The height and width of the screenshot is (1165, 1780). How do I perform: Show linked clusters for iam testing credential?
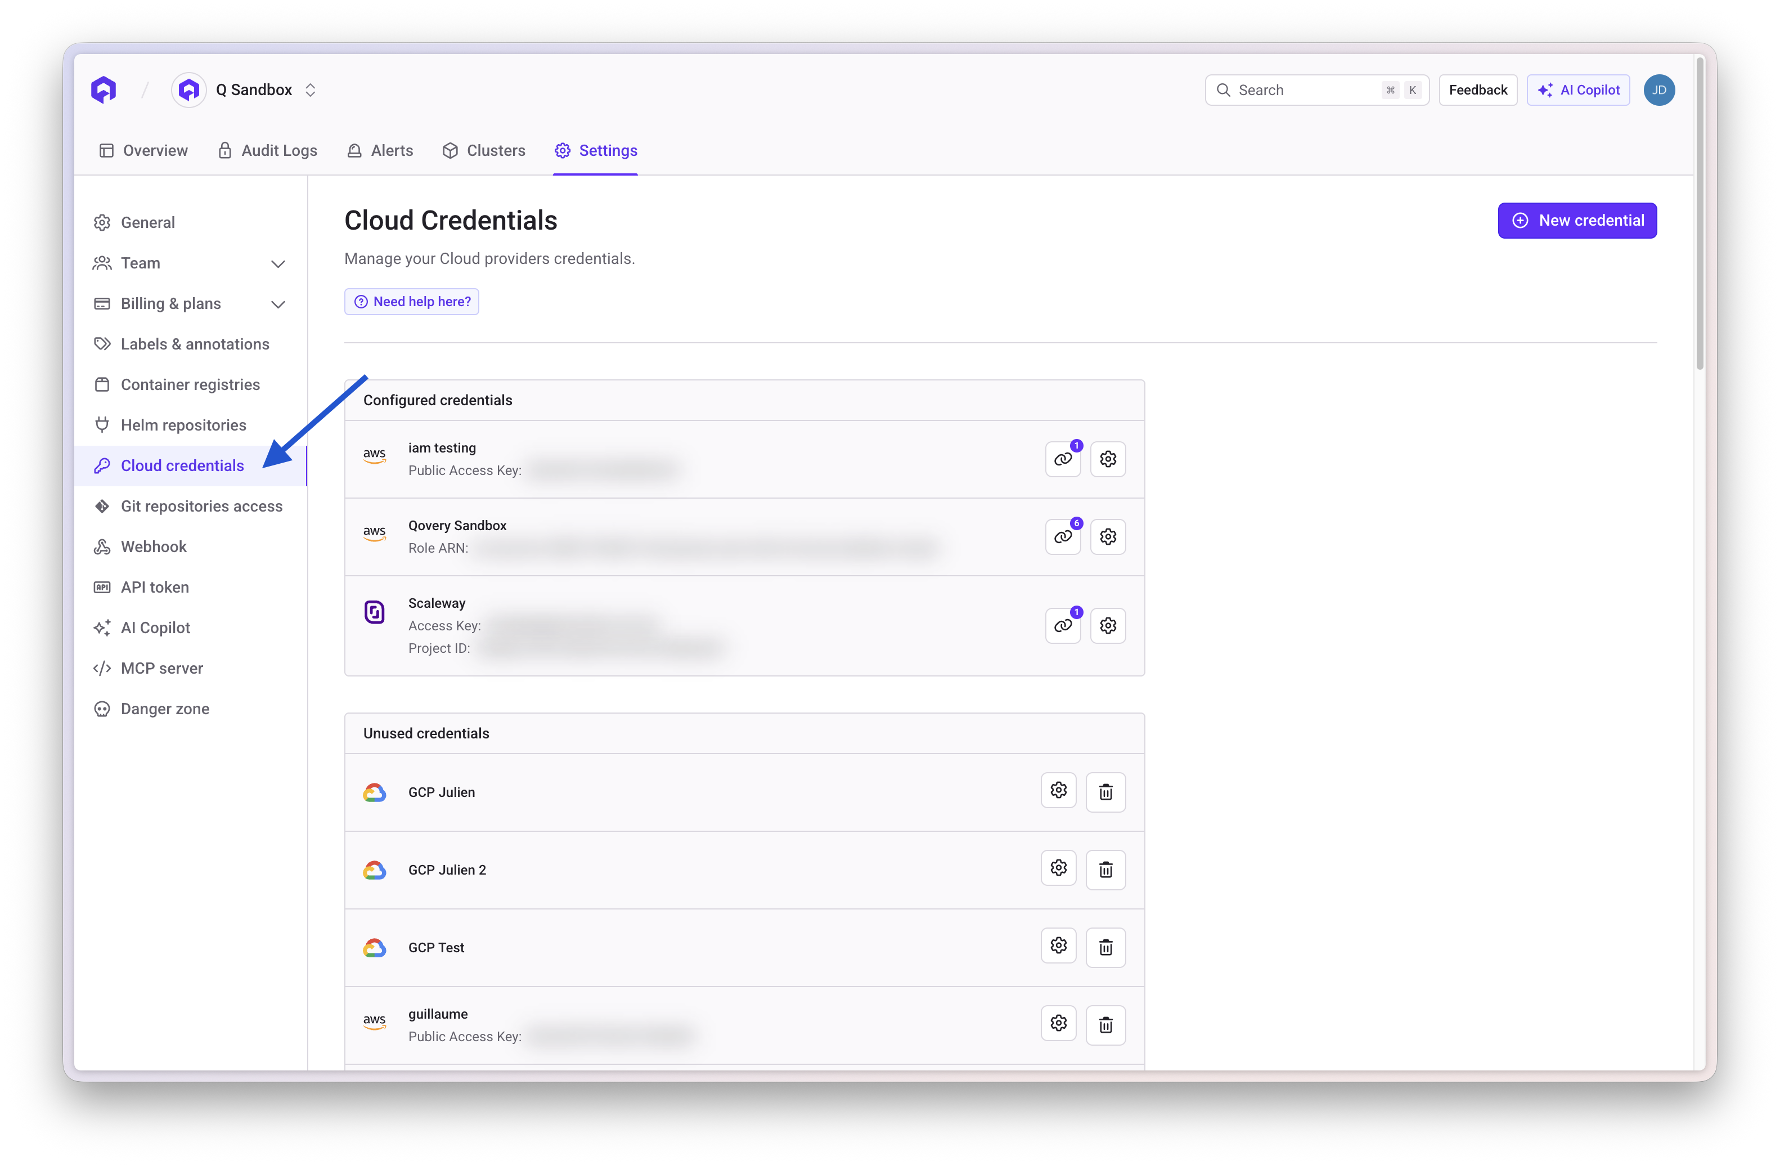pos(1063,459)
